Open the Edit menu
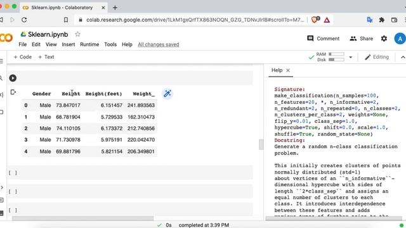Viewport: 406px width, 228px height. point(36,44)
